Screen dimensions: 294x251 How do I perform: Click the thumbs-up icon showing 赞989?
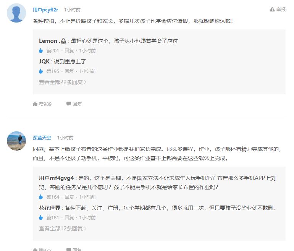35,104
